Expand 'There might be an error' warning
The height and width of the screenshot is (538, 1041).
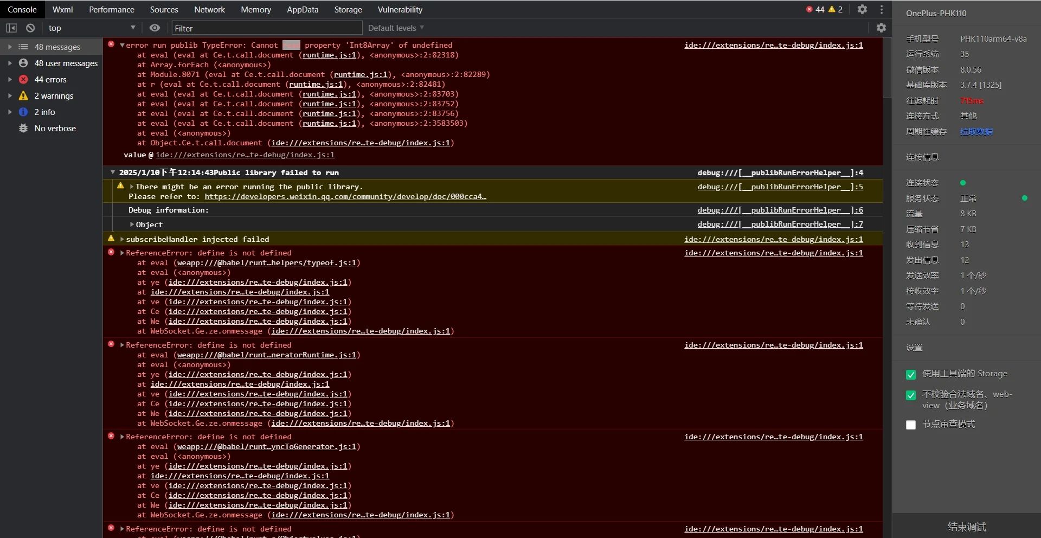[x=131, y=187]
